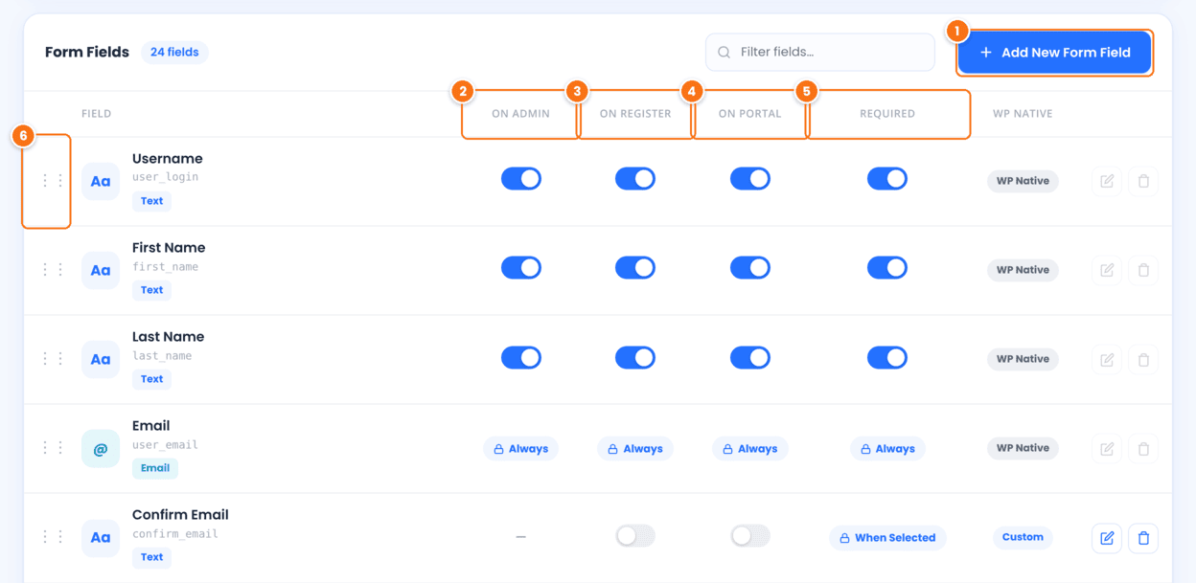Click the edit icon for Username row
The width and height of the screenshot is (1196, 583).
pyautogui.click(x=1107, y=181)
